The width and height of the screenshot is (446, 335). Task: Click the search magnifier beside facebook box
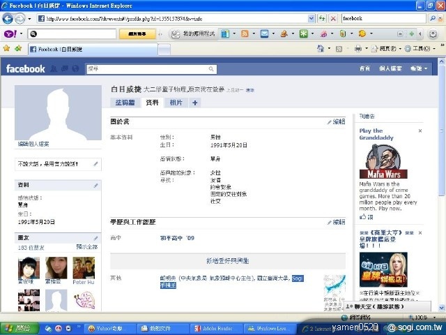[x=432, y=19]
